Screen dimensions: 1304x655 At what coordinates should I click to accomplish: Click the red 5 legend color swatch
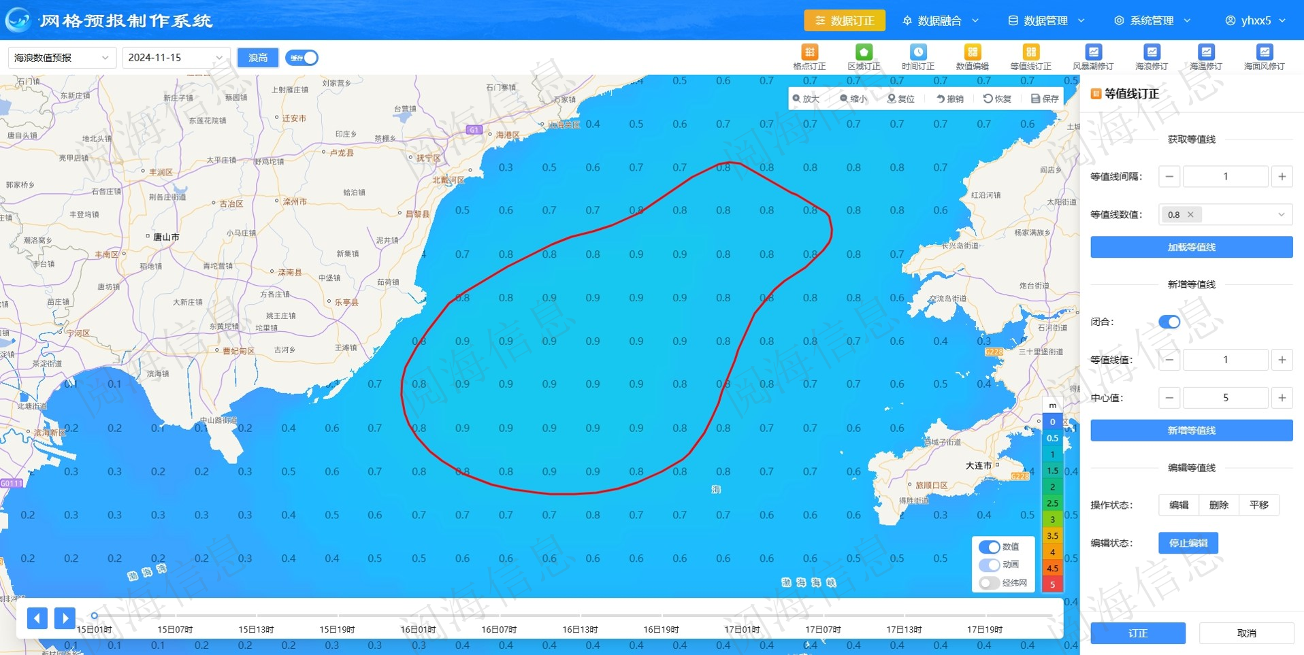(x=1052, y=584)
